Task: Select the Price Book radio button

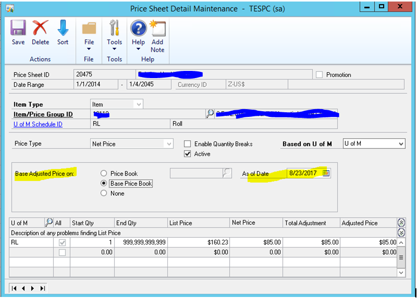Action: [x=103, y=173]
